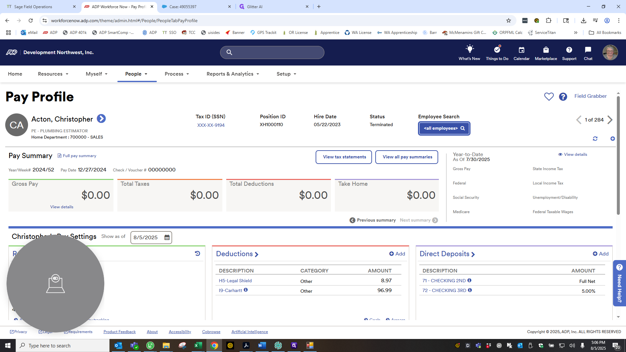Add a new deduction
This screenshot has height=352, width=626.
[397, 254]
